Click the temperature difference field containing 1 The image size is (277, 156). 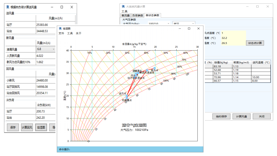(233, 33)
